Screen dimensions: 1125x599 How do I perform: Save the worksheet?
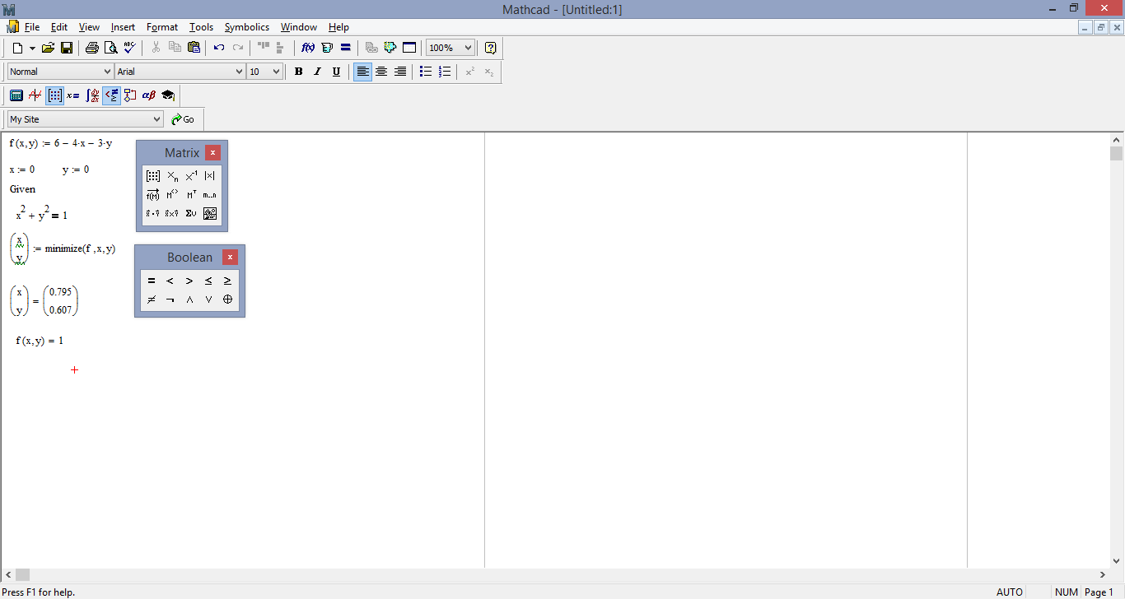point(67,48)
